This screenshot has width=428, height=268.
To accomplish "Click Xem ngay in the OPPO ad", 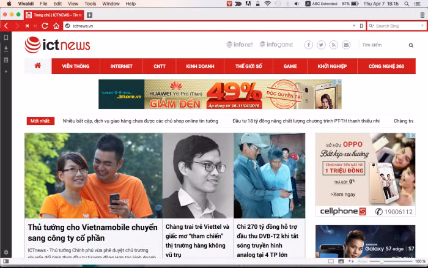I will (343, 194).
